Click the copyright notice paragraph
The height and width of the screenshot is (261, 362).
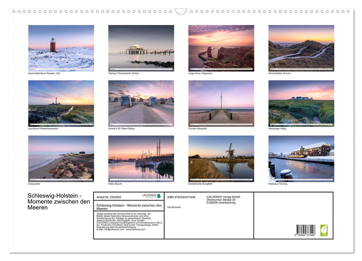coord(129,221)
